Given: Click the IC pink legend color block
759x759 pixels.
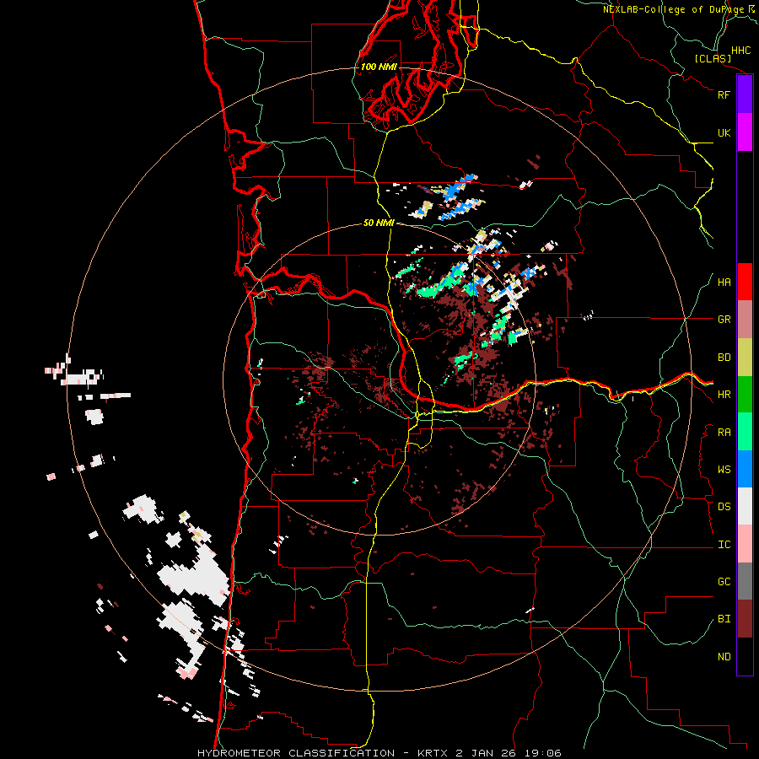Looking at the screenshot, I should click(x=745, y=544).
